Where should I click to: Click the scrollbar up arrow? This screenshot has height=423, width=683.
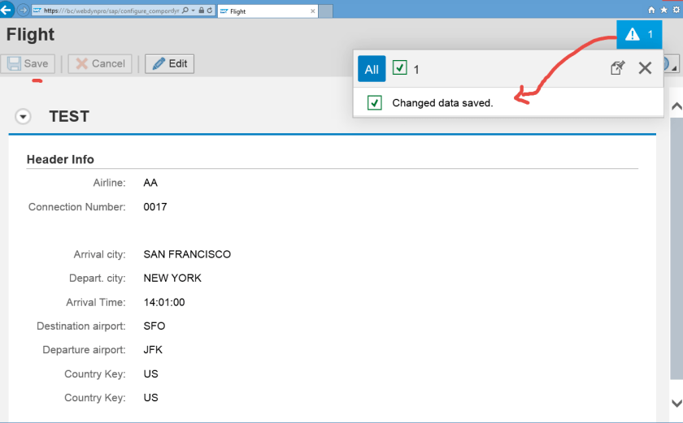click(676, 106)
